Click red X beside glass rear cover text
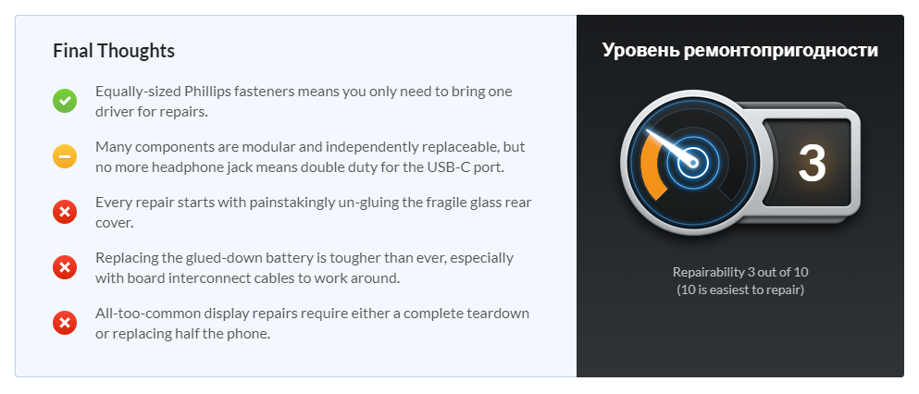The height and width of the screenshot is (394, 919). coord(65,212)
